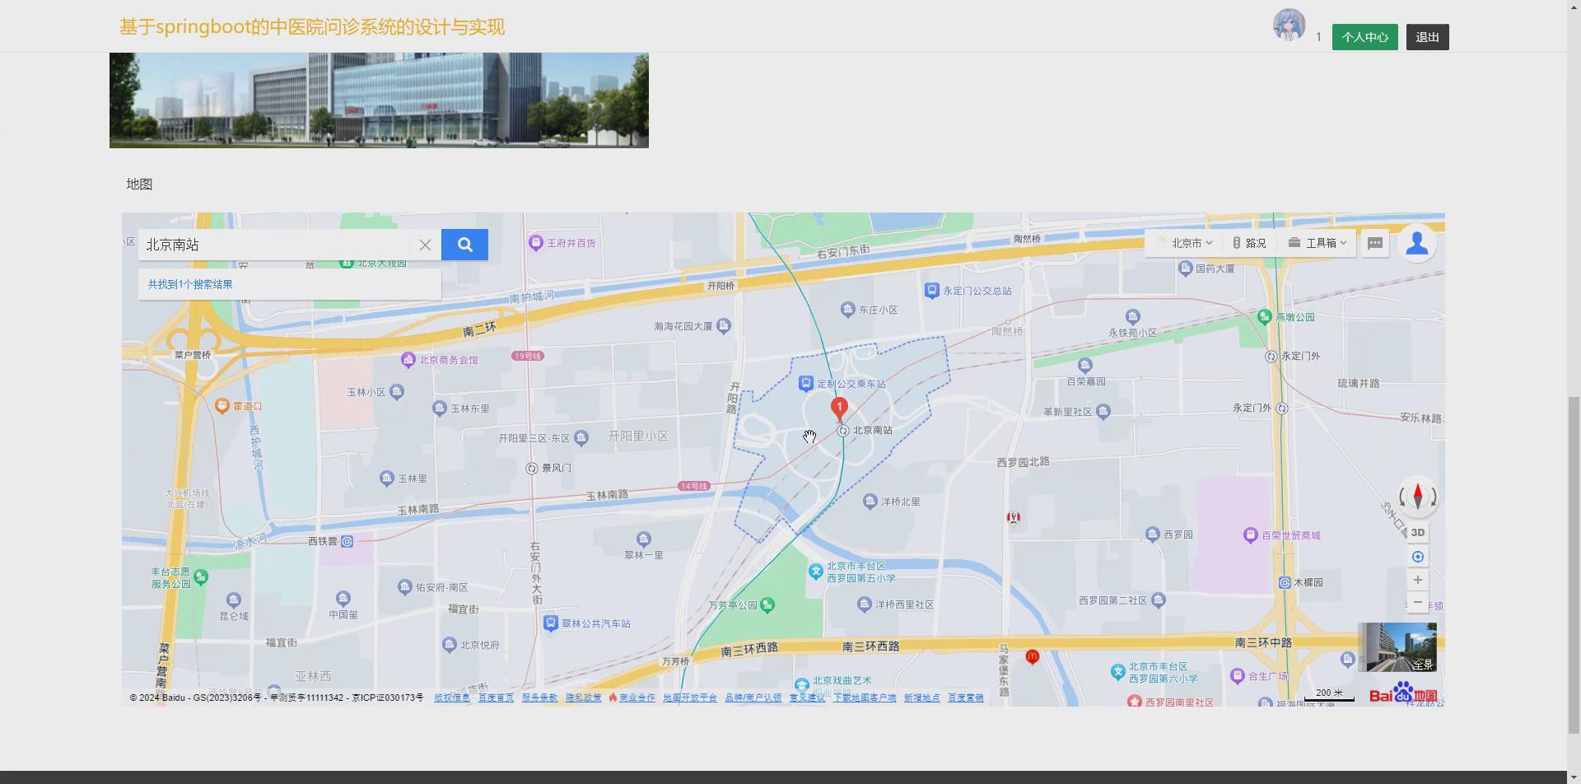The height and width of the screenshot is (784, 1581).
Task: Click the page vertical scrollbar thumb
Action: [x=1574, y=564]
